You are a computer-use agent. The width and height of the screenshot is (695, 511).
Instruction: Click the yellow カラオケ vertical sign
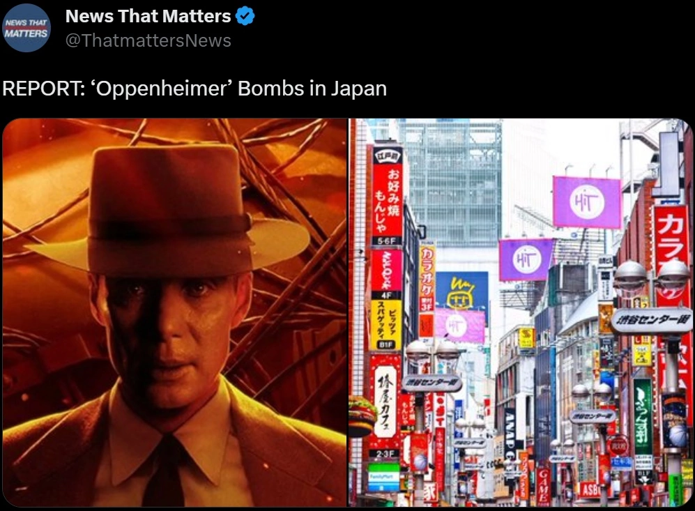pos(427,280)
